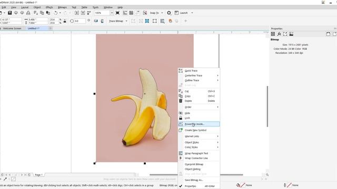Click the fill bucket indicator in the status bar
This screenshot has width=337, height=189.
click(x=238, y=185)
